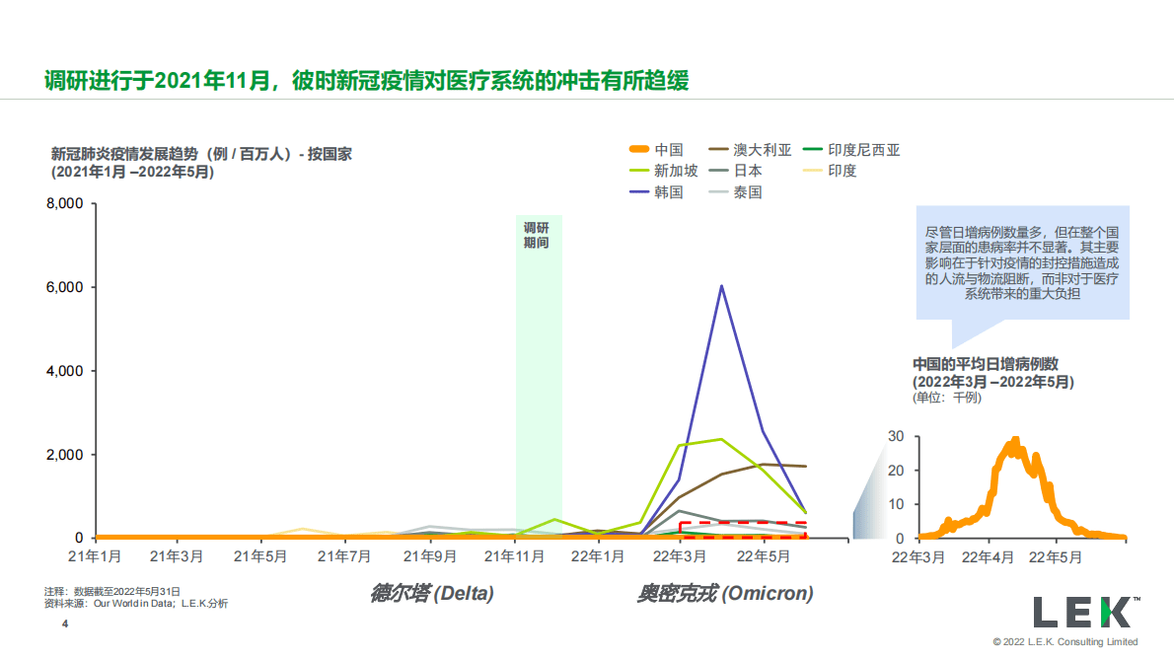Select the 奥密克戎 (Omicron) phase label
The image size is (1174, 660).
click(727, 593)
